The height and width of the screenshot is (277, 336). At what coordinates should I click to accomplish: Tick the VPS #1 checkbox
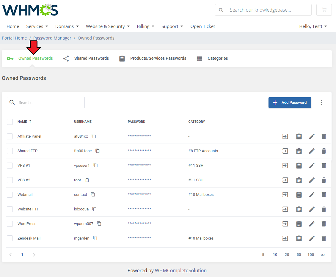[10, 165]
